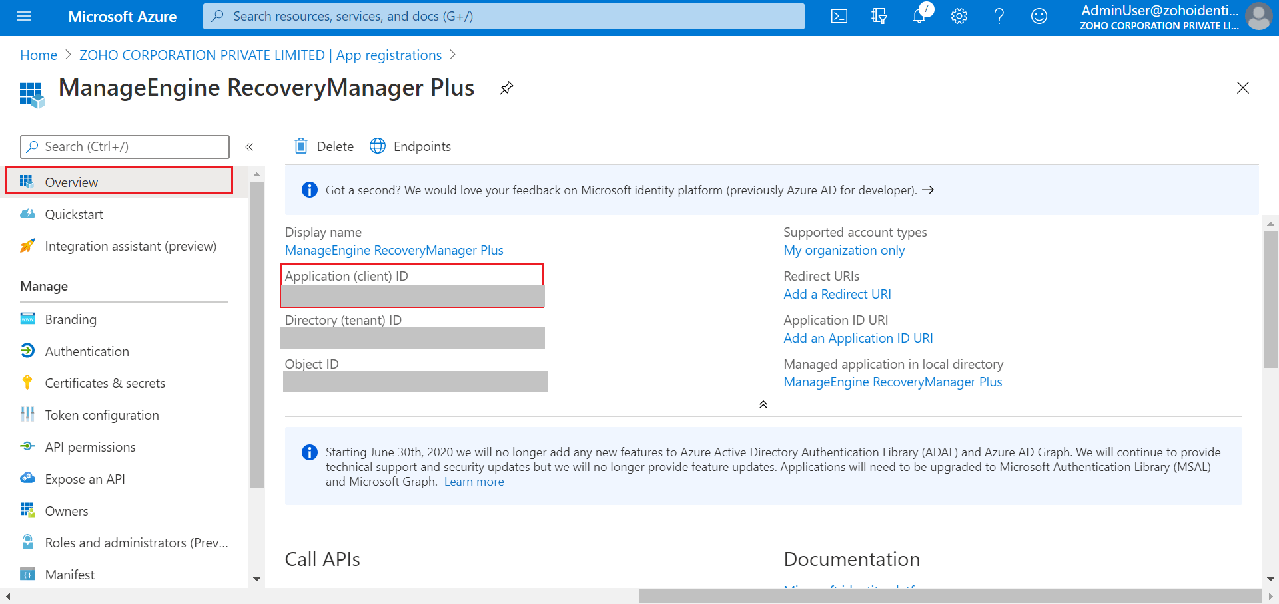
Task: Open the Authentication menu item
Action: [87, 351]
